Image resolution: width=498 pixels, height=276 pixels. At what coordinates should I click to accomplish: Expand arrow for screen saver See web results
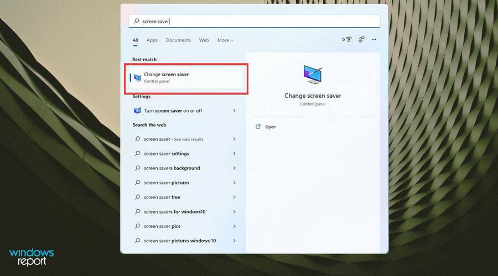pyautogui.click(x=235, y=139)
